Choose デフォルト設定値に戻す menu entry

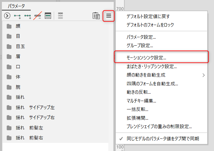(x=148, y=16)
